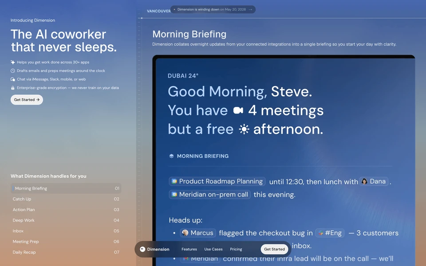Image resolution: width=426 pixels, height=266 pixels.
Task: Click Dana's avatar photo
Action: click(365, 181)
